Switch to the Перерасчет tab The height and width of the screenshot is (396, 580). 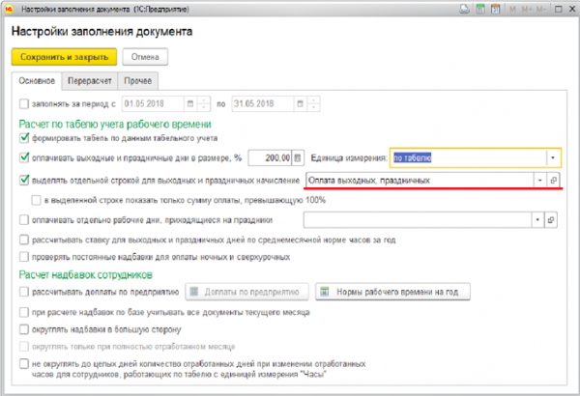coord(94,81)
